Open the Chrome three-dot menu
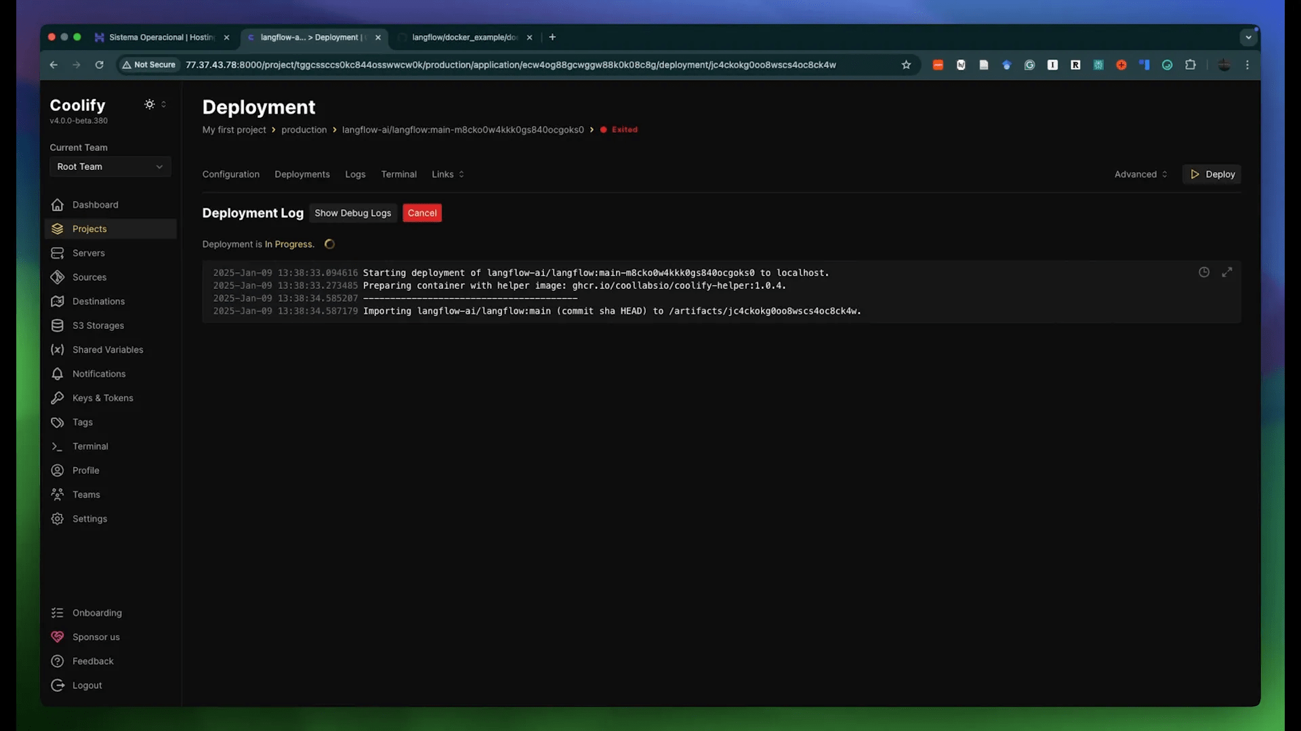Screen dimensions: 1301x731 (1247, 65)
